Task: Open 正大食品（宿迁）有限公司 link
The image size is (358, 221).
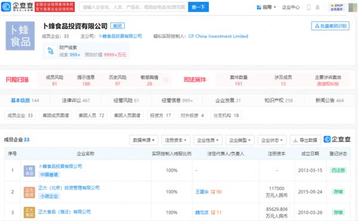Action: click(x=64, y=212)
